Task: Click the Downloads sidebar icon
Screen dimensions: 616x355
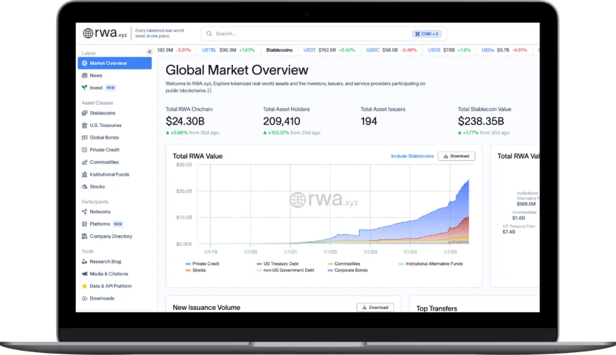Action: (84, 298)
